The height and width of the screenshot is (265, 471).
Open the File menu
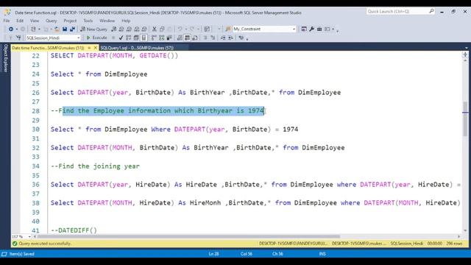coord(7,21)
